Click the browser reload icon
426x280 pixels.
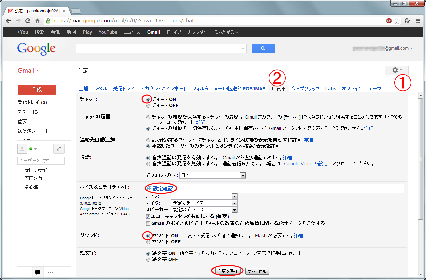pyautogui.click(x=28, y=21)
